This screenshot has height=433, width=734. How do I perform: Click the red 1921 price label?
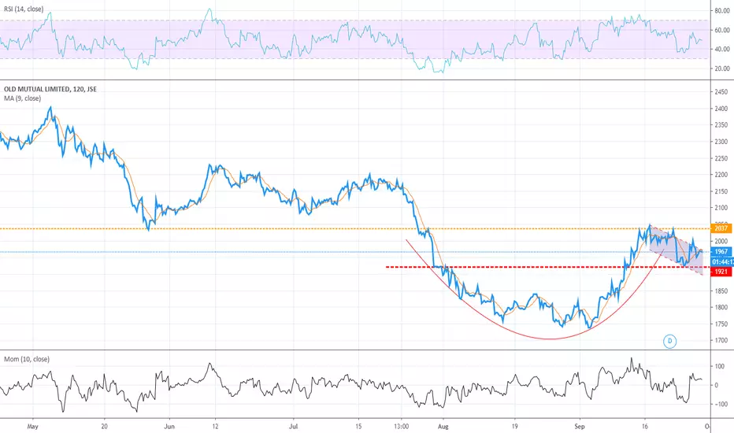pos(721,272)
